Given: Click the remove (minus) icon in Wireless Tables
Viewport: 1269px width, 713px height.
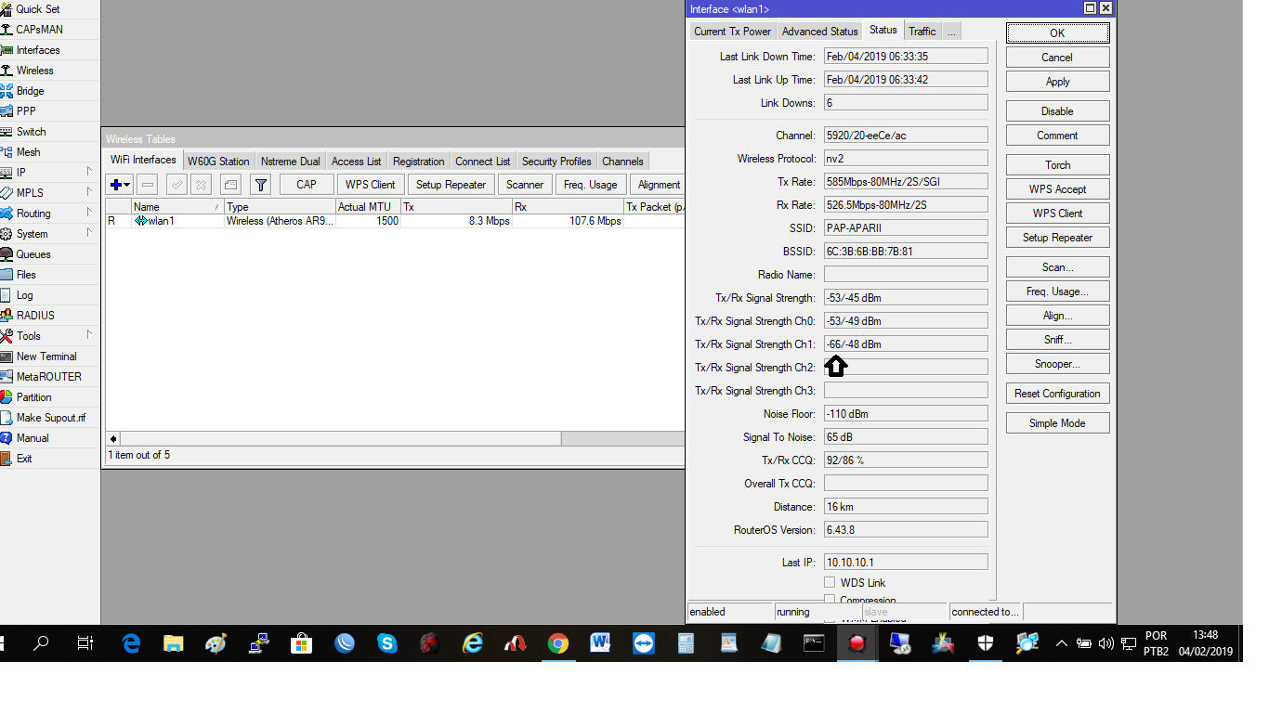Looking at the screenshot, I should point(148,185).
